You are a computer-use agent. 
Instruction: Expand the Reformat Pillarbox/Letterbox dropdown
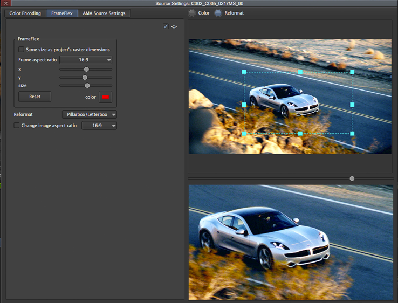(90, 114)
